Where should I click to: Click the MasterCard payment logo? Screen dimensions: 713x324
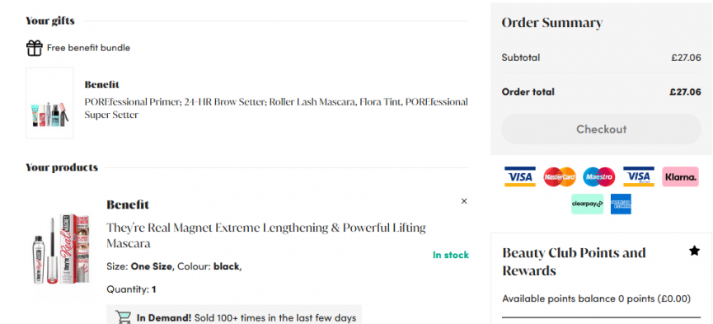point(560,176)
